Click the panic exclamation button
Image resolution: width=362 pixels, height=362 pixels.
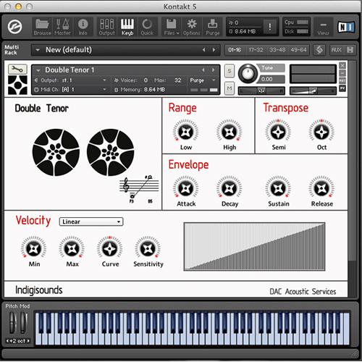click(270, 27)
